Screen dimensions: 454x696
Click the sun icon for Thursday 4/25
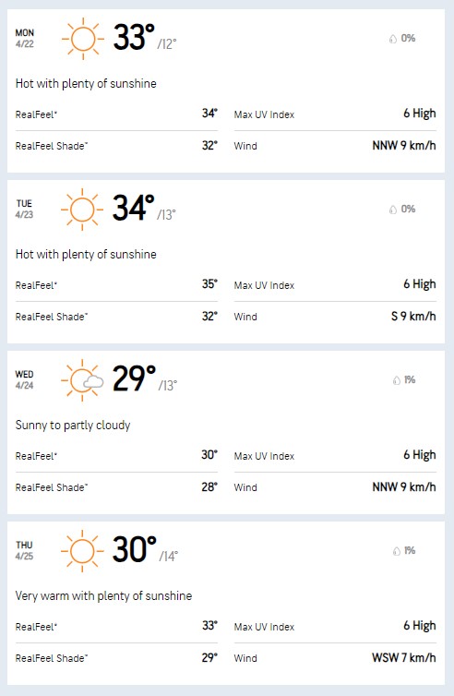click(x=82, y=551)
